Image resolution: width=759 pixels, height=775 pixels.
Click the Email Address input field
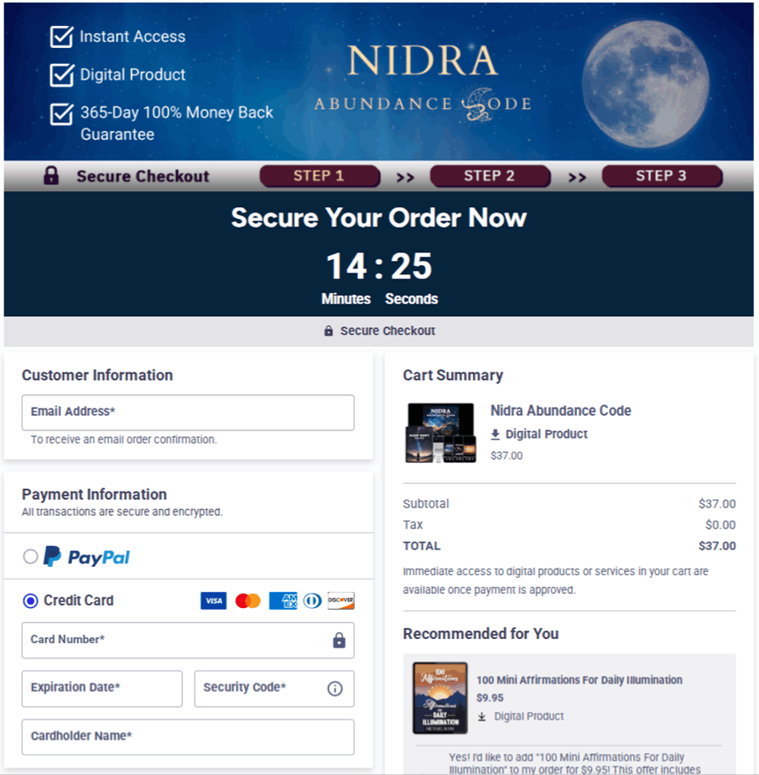[x=187, y=413]
